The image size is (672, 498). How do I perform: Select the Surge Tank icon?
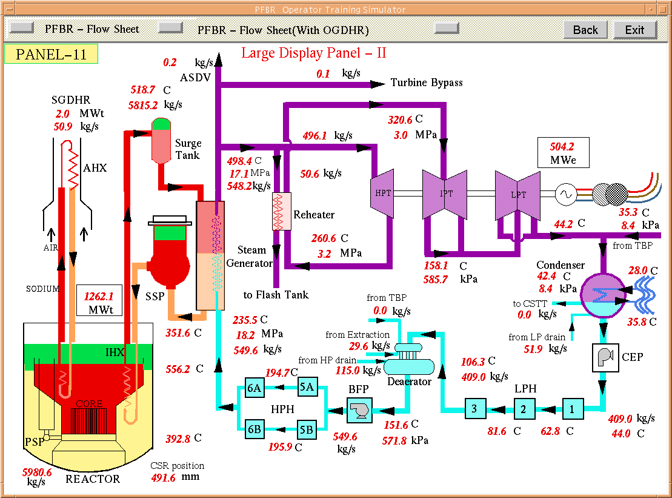click(162, 140)
